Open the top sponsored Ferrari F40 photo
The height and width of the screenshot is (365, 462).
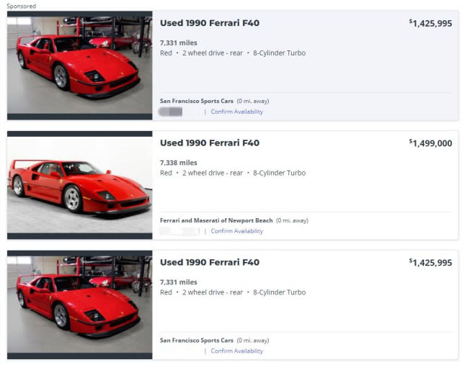click(79, 66)
